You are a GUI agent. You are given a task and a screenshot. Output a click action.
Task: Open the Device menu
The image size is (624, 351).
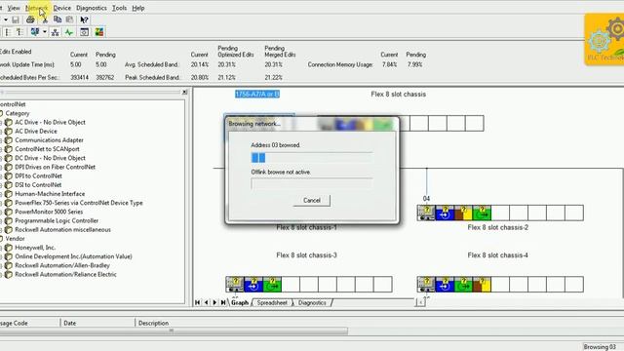[62, 8]
